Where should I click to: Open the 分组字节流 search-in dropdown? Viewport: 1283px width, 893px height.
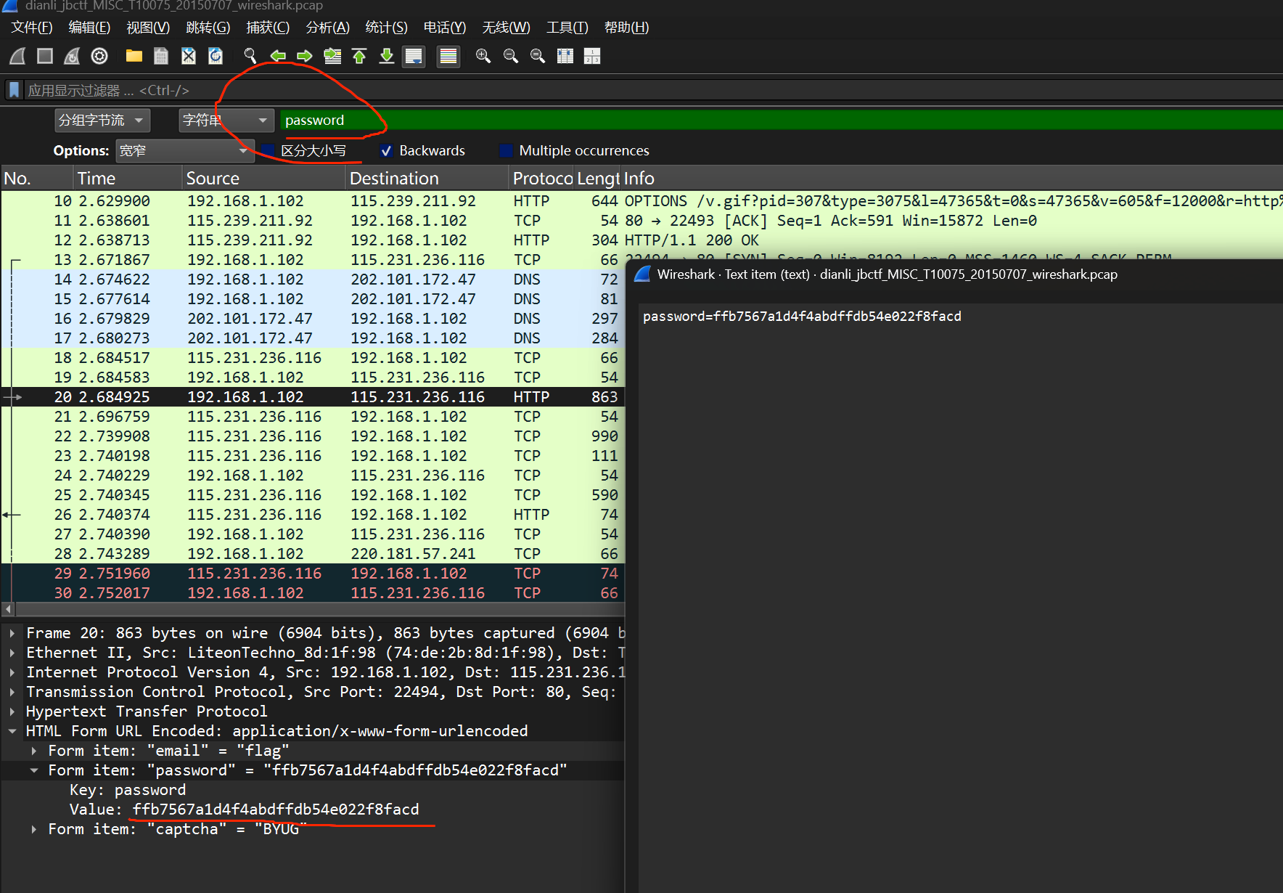pos(102,121)
